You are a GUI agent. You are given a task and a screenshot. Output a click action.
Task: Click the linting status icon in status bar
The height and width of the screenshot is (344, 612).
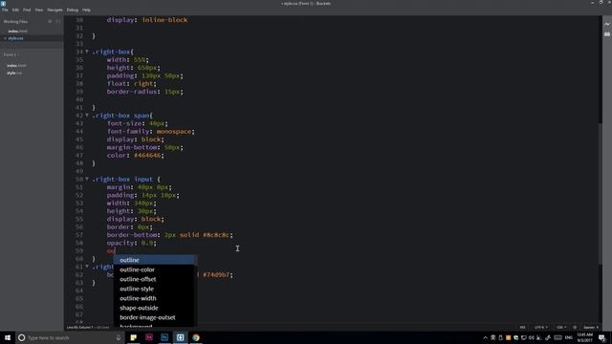pos(575,327)
